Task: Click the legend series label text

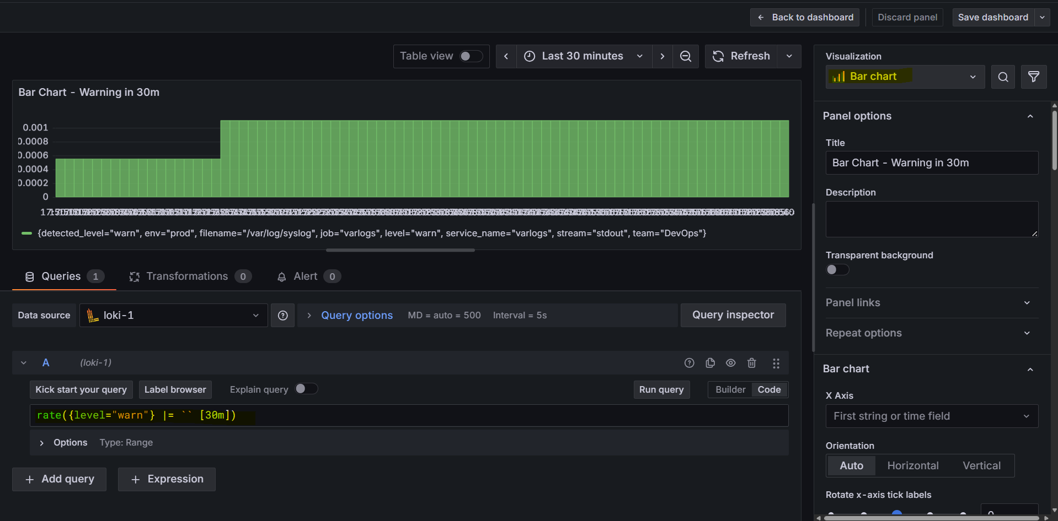Action: 372,234
